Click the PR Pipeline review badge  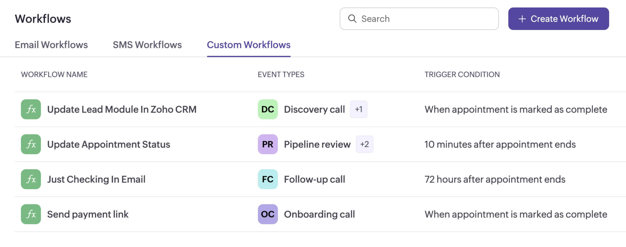[268, 144]
